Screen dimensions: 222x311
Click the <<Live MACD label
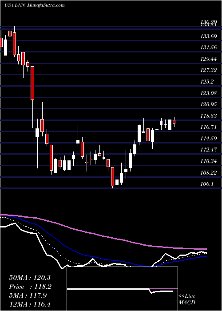(187, 299)
